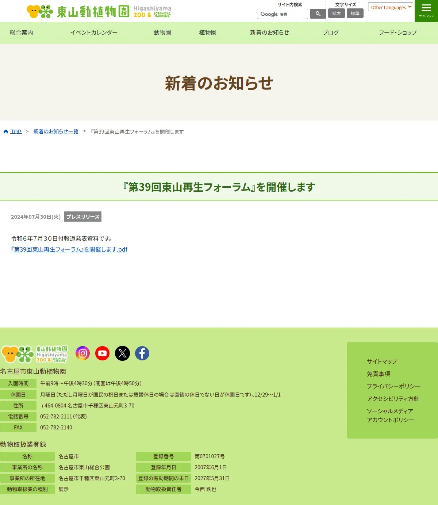Click the 今西 鉄也 name value
438x505 pixels.
click(x=205, y=489)
